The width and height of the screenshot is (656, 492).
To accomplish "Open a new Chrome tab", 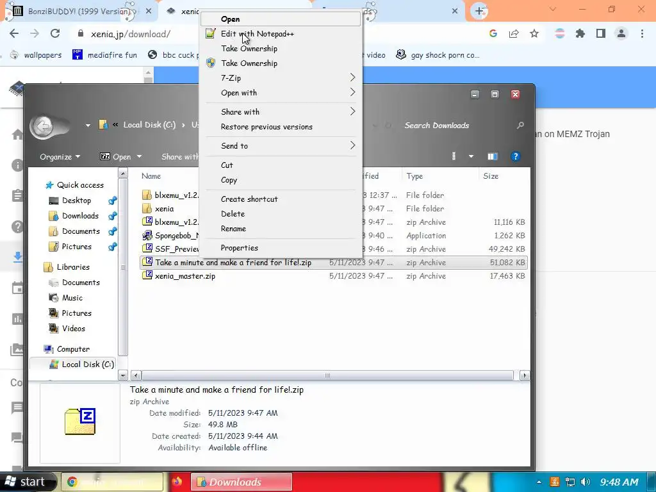I will (x=479, y=11).
